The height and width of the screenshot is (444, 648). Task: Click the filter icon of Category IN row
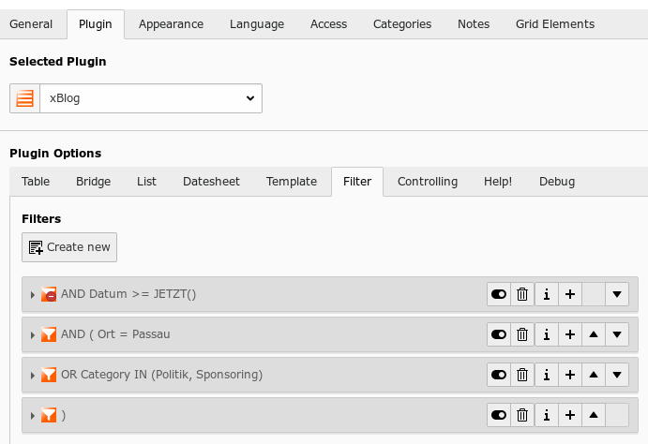point(49,375)
